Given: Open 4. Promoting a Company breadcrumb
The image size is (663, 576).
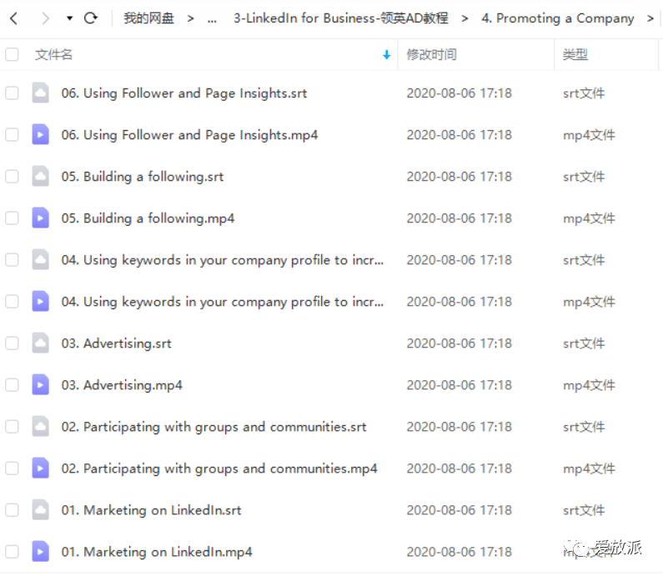Looking at the screenshot, I should [x=557, y=18].
